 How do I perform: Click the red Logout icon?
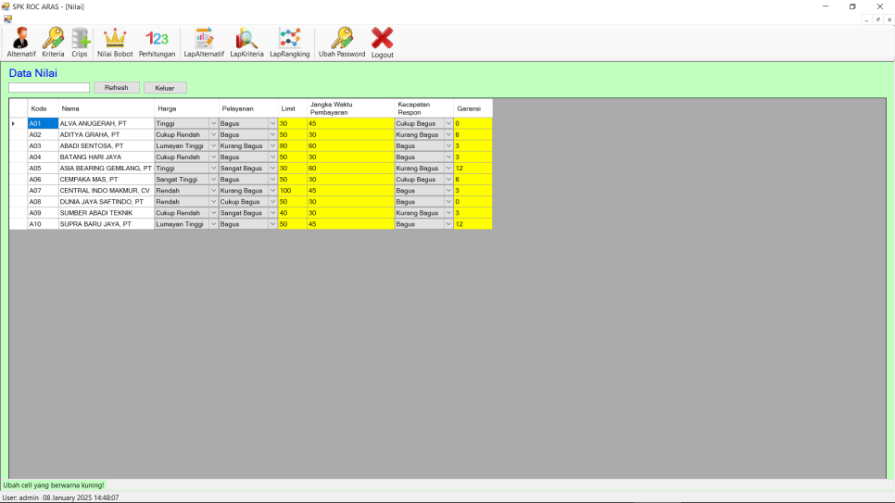point(383,39)
